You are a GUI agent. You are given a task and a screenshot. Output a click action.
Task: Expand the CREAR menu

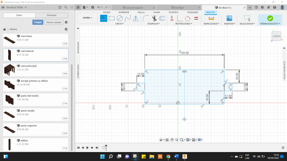119,24
